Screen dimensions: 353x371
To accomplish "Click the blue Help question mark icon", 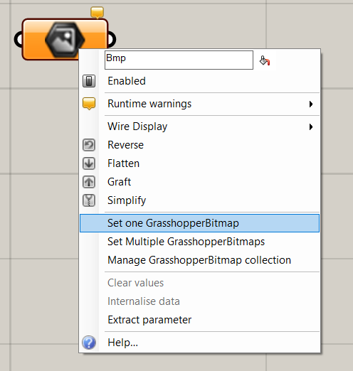I will (x=89, y=343).
